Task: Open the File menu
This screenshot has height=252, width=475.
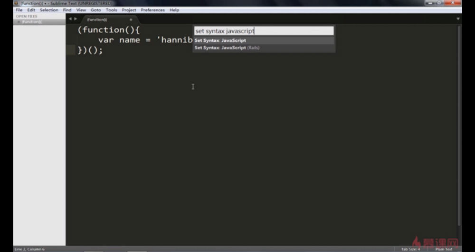Action: [x=19, y=10]
